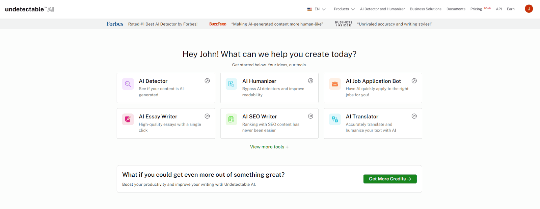Click the undetectable AI logo
This screenshot has width=540, height=209.
(30, 9)
